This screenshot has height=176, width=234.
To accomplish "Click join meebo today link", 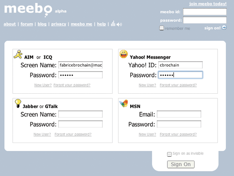I will click(x=207, y=4).
